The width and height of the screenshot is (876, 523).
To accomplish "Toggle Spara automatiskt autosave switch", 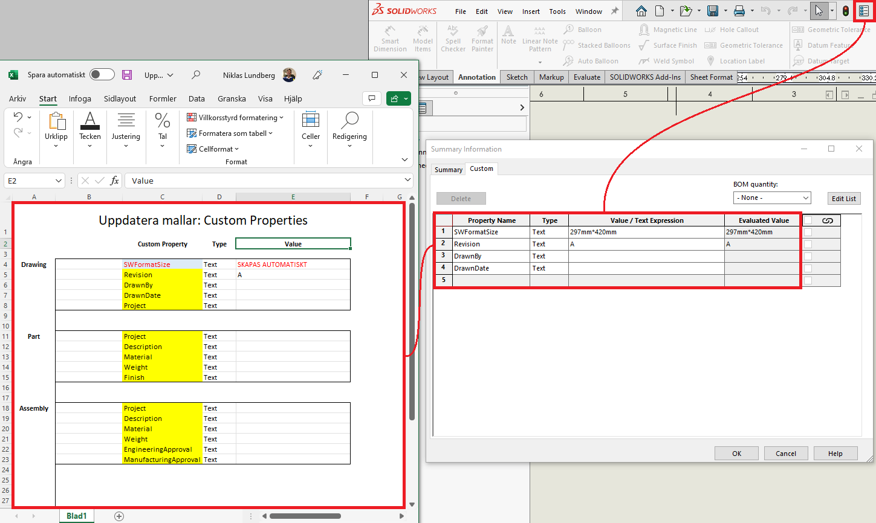I will (x=102, y=74).
